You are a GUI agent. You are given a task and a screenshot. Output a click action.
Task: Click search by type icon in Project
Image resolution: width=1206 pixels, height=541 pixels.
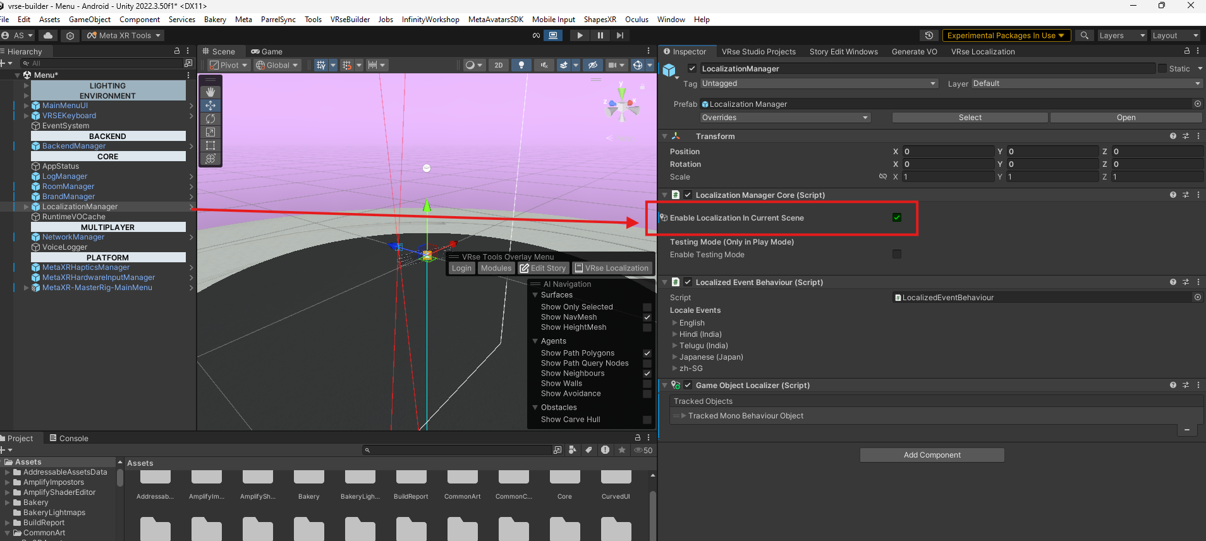572,450
